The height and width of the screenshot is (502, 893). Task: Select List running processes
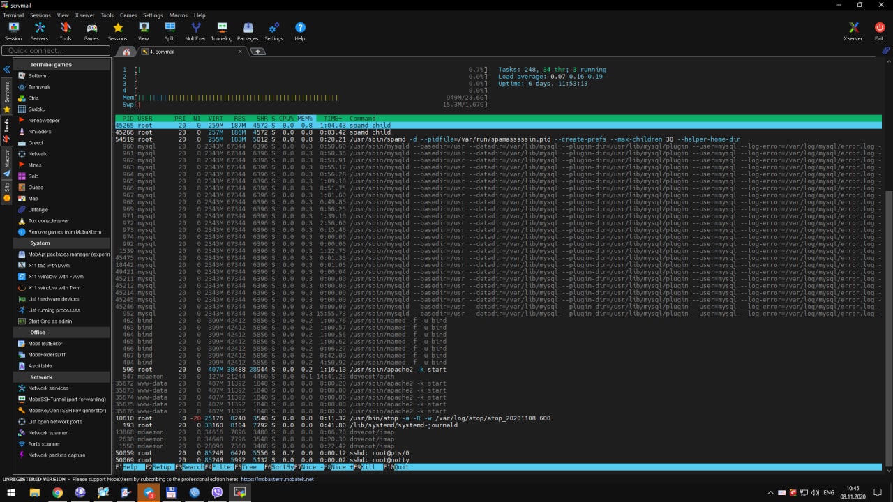(54, 310)
